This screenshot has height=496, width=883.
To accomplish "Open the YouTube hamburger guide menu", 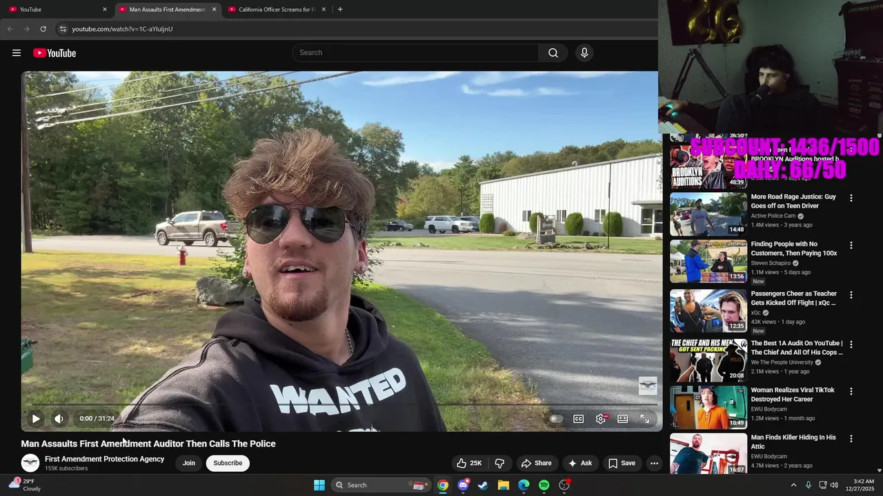I will 17,53.
